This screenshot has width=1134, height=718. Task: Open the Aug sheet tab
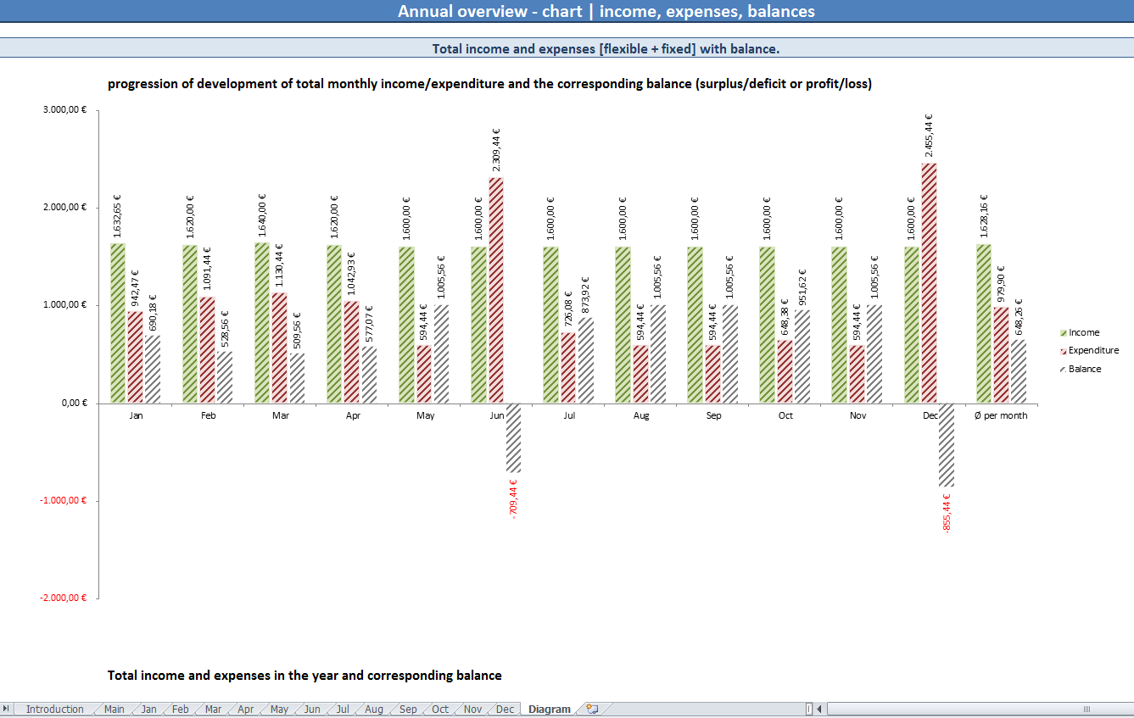[373, 710]
